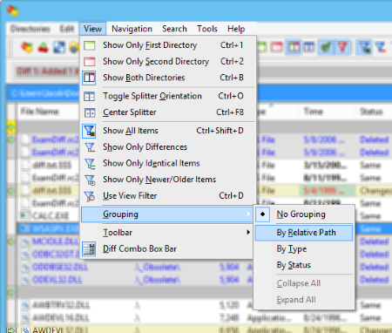
Task: Expand the Toolbar submenu arrow
Action: [x=248, y=232]
